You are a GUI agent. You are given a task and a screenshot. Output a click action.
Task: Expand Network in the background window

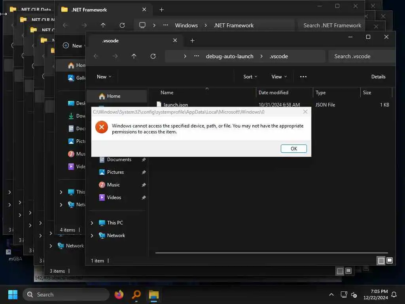[x=51, y=246]
